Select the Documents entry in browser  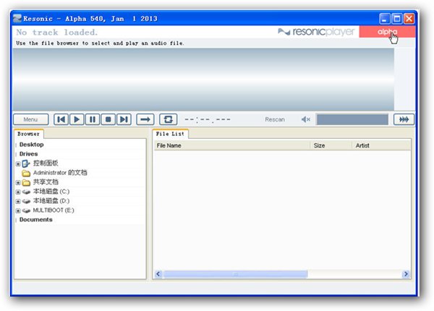36,220
